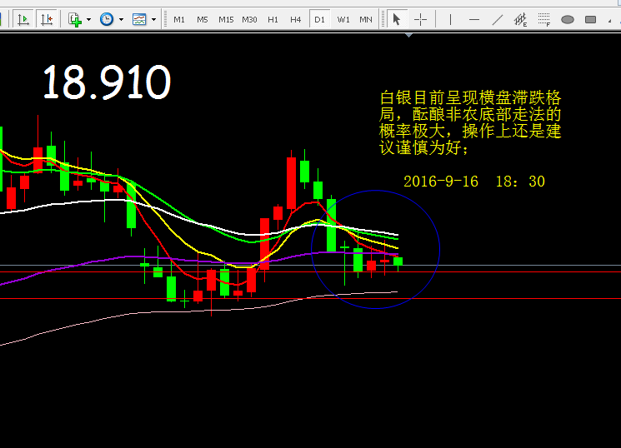Select the equidistant channel tool
Image resolution: width=621 pixels, height=448 pixels.
(520, 19)
